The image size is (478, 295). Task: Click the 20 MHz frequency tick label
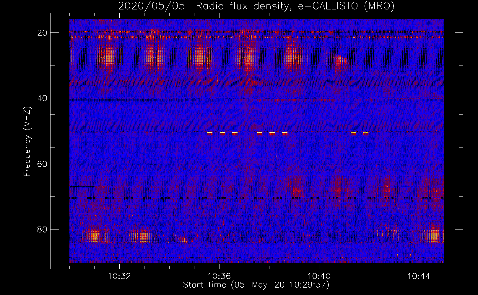(43, 33)
